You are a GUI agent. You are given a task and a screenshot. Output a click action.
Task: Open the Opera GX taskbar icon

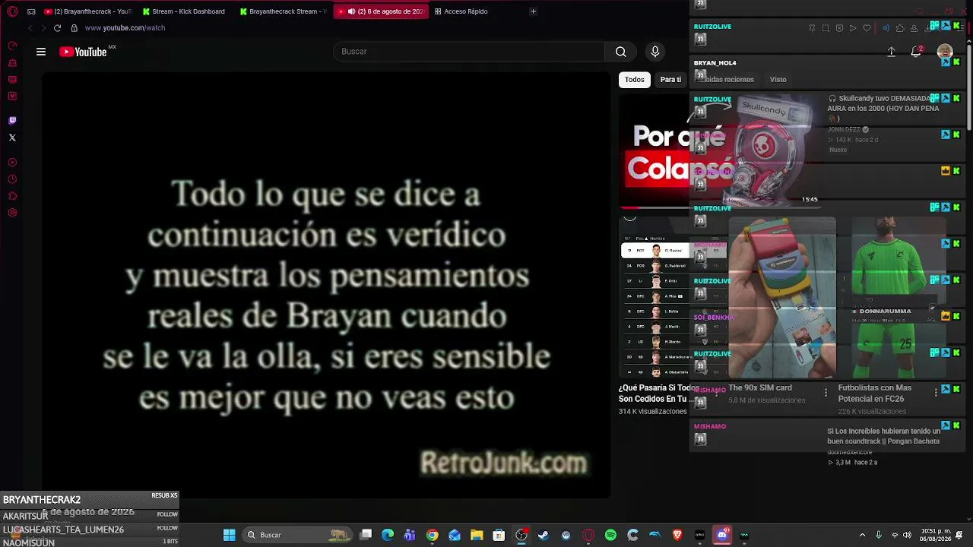pyautogui.click(x=588, y=535)
